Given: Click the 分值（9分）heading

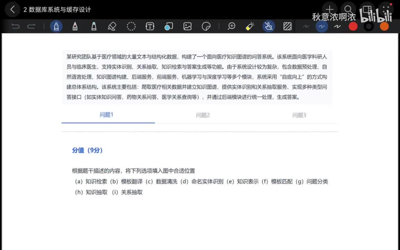Looking at the screenshot, I should click(87, 150).
